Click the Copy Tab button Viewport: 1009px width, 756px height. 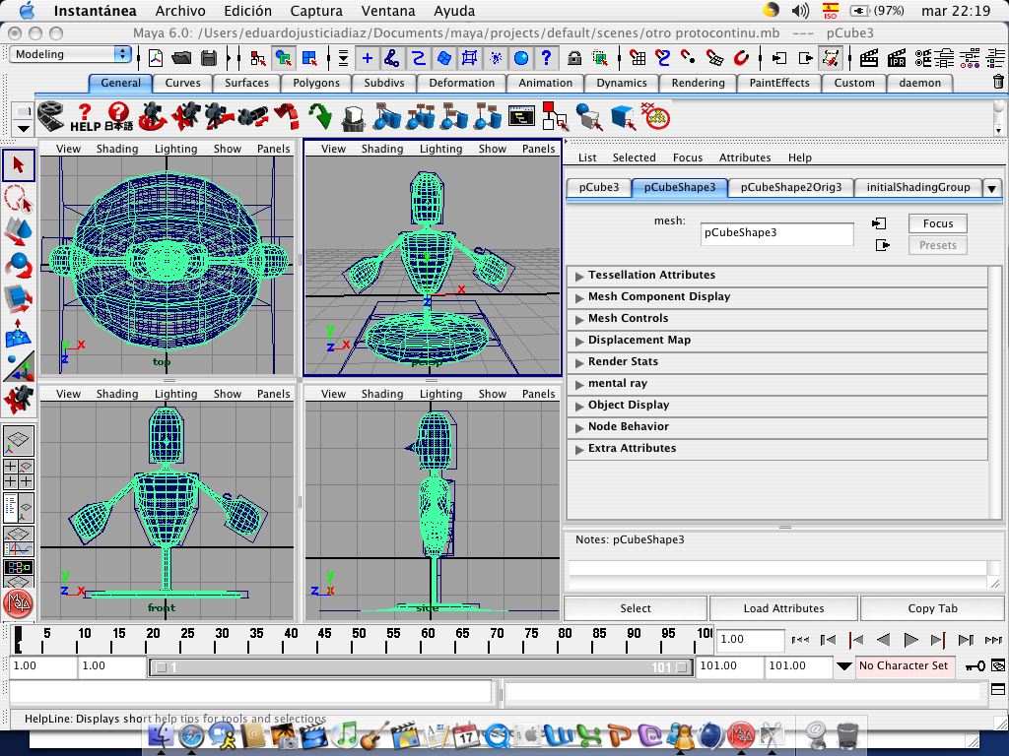(x=932, y=608)
